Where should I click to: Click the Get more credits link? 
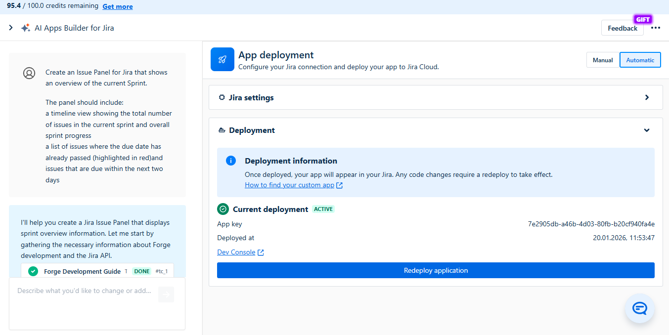click(x=118, y=6)
